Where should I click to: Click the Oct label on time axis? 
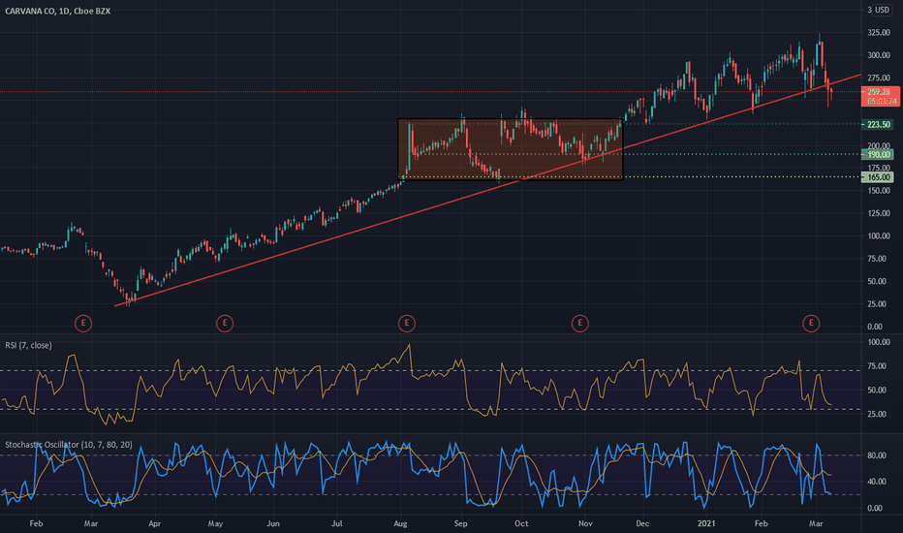521,523
